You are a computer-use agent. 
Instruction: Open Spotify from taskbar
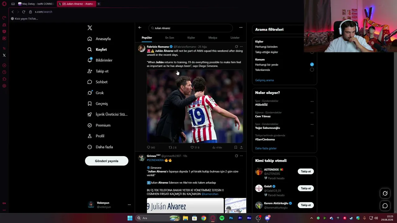pyautogui.click(x=222, y=218)
